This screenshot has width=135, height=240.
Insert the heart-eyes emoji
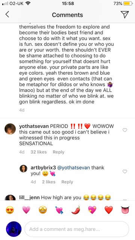pyautogui.click(x=10, y=210)
